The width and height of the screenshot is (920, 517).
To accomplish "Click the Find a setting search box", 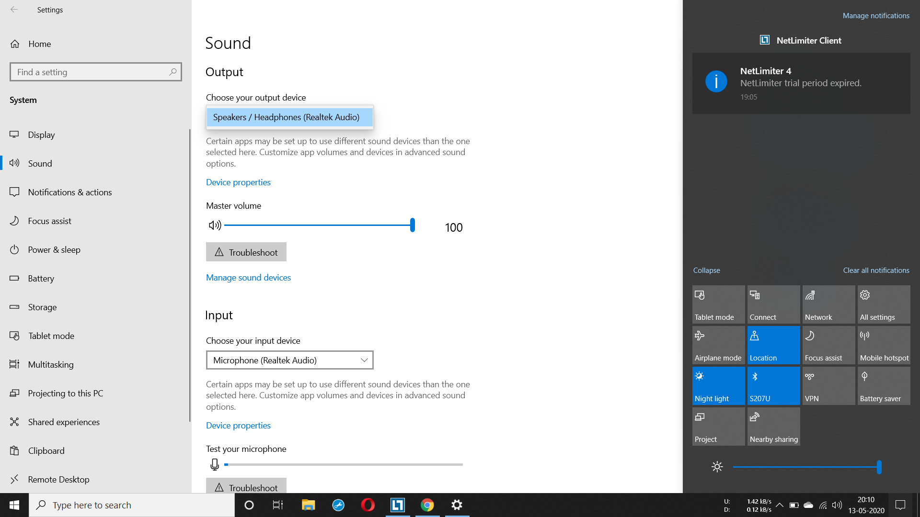I will (x=91, y=72).
